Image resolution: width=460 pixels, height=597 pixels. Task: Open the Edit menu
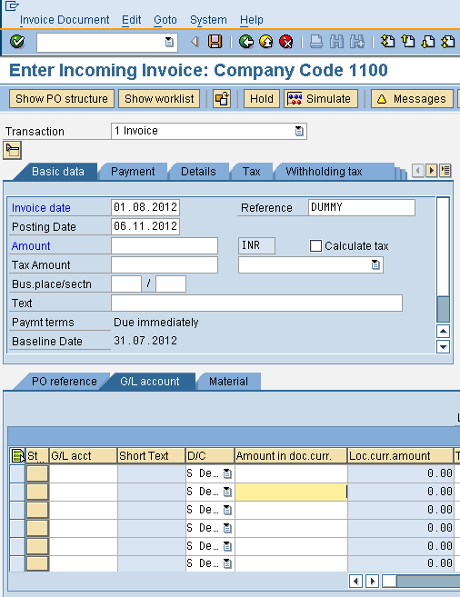(132, 20)
